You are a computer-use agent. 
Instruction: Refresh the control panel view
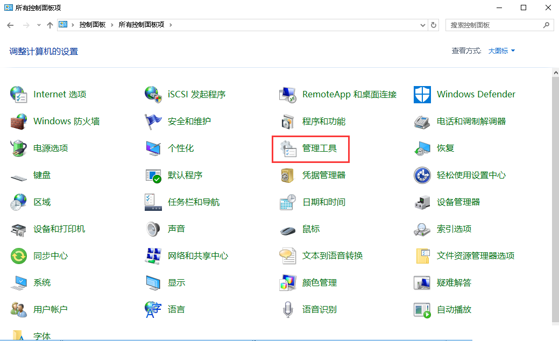pyautogui.click(x=434, y=25)
